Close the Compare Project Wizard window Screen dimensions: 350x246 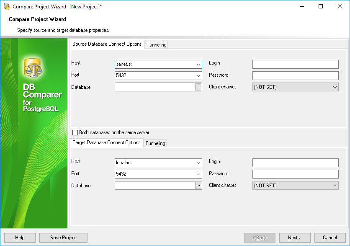(340, 6)
